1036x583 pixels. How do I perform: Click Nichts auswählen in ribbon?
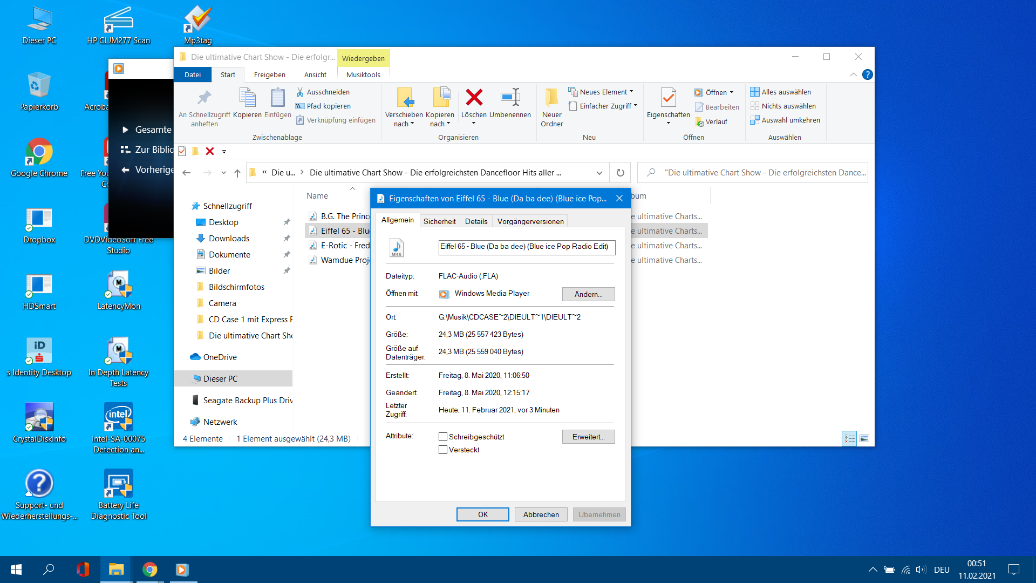(783, 106)
